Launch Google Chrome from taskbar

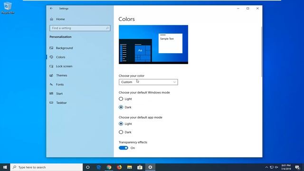coord(109,167)
